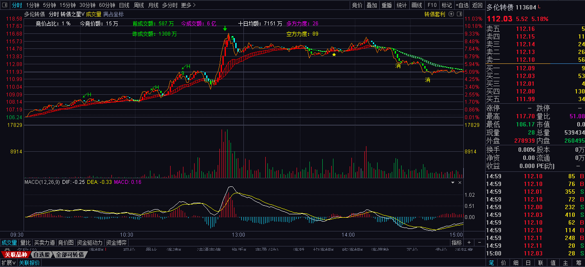Toggle the 叠加 overlay option
This screenshot has height=267, width=585.
(x=372, y=5)
